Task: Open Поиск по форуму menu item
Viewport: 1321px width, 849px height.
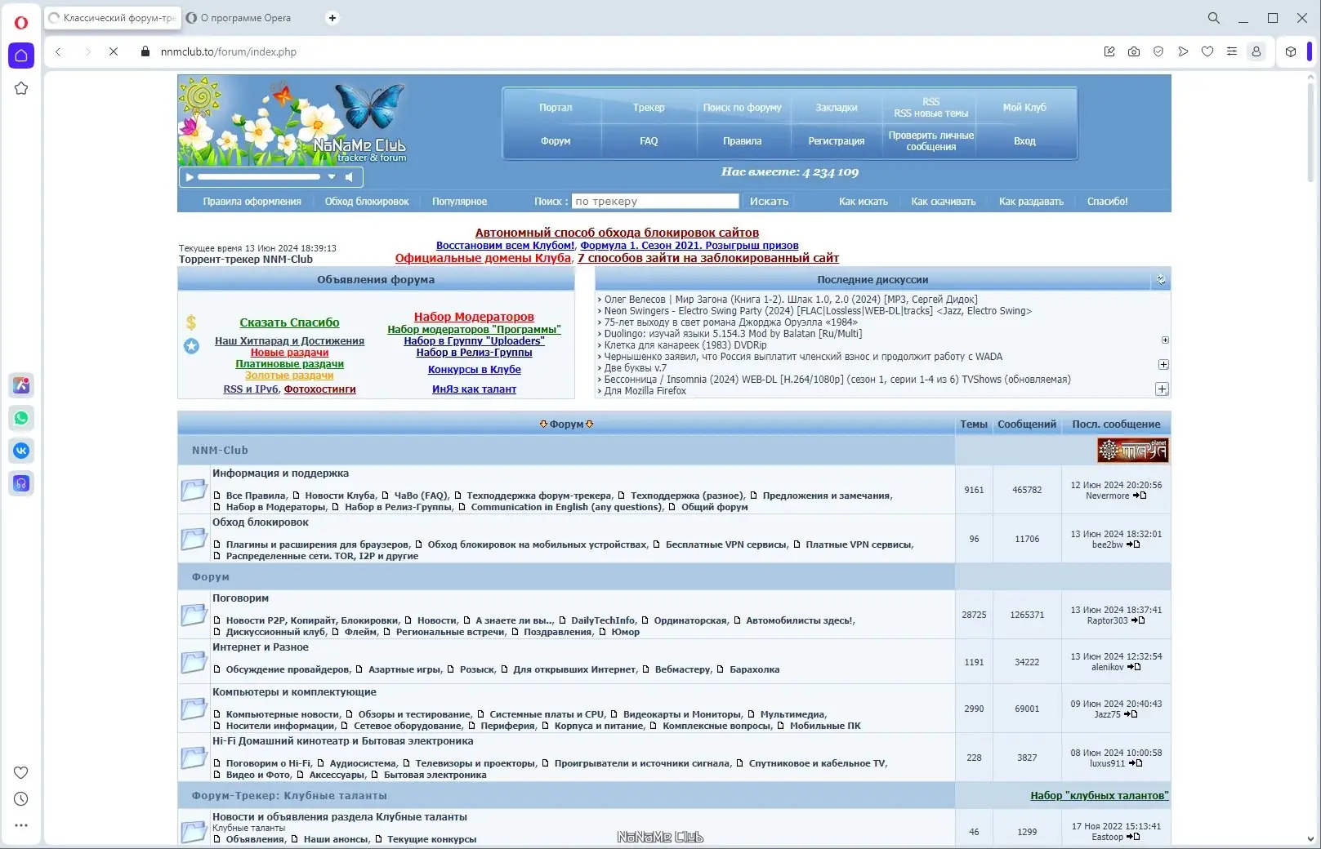Action: (x=742, y=108)
